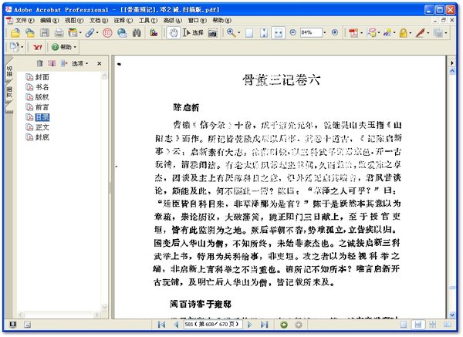Click the Sign pen icon
This screenshot has height=337, width=463.
(x=421, y=32)
